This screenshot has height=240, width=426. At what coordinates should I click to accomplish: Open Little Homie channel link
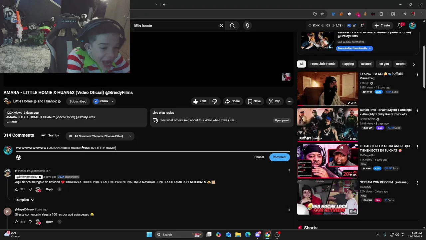pyautogui.click(x=23, y=101)
